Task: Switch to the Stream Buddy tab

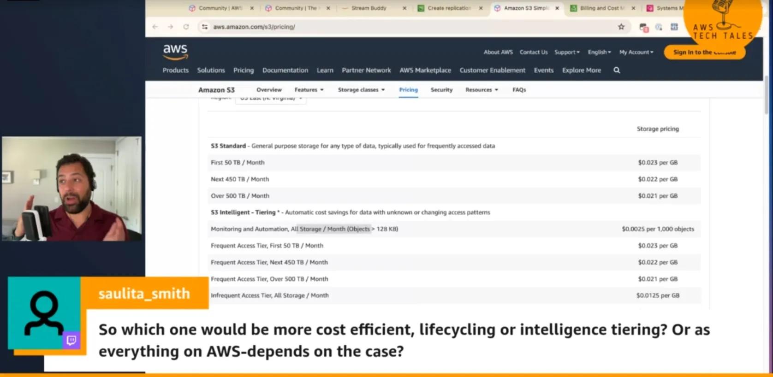Action: click(369, 8)
